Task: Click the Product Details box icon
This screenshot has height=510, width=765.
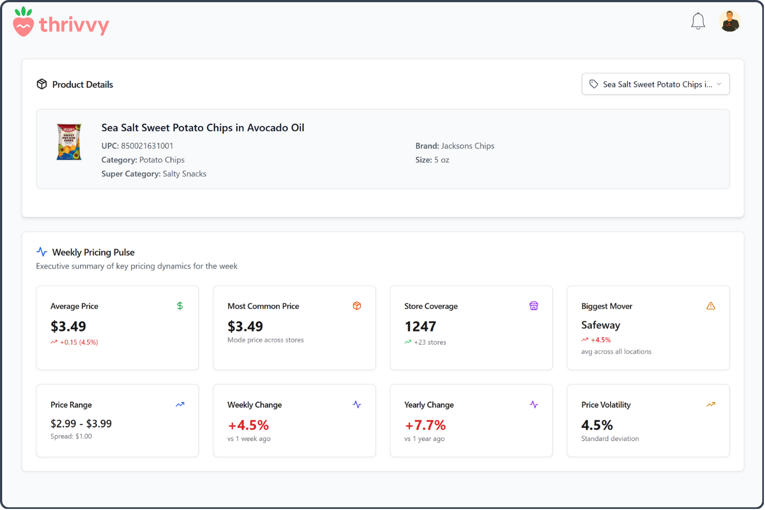Action: click(42, 84)
